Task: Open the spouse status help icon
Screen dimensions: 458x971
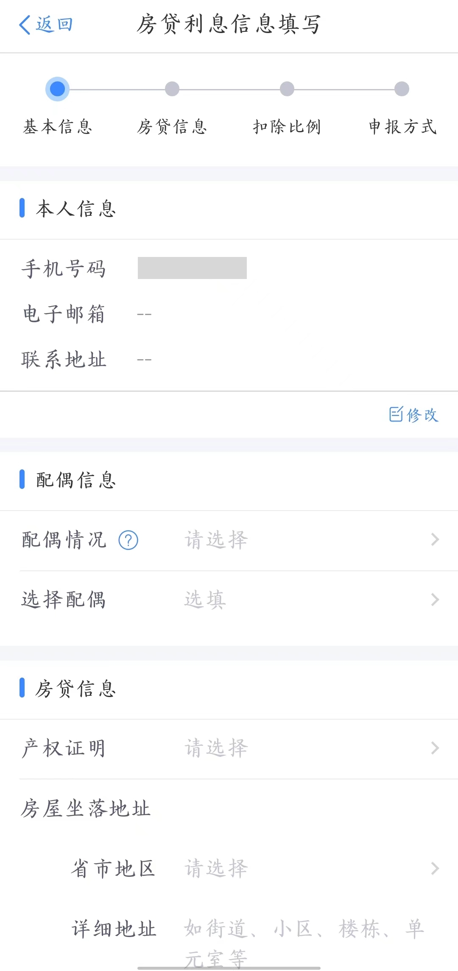Action: click(128, 540)
